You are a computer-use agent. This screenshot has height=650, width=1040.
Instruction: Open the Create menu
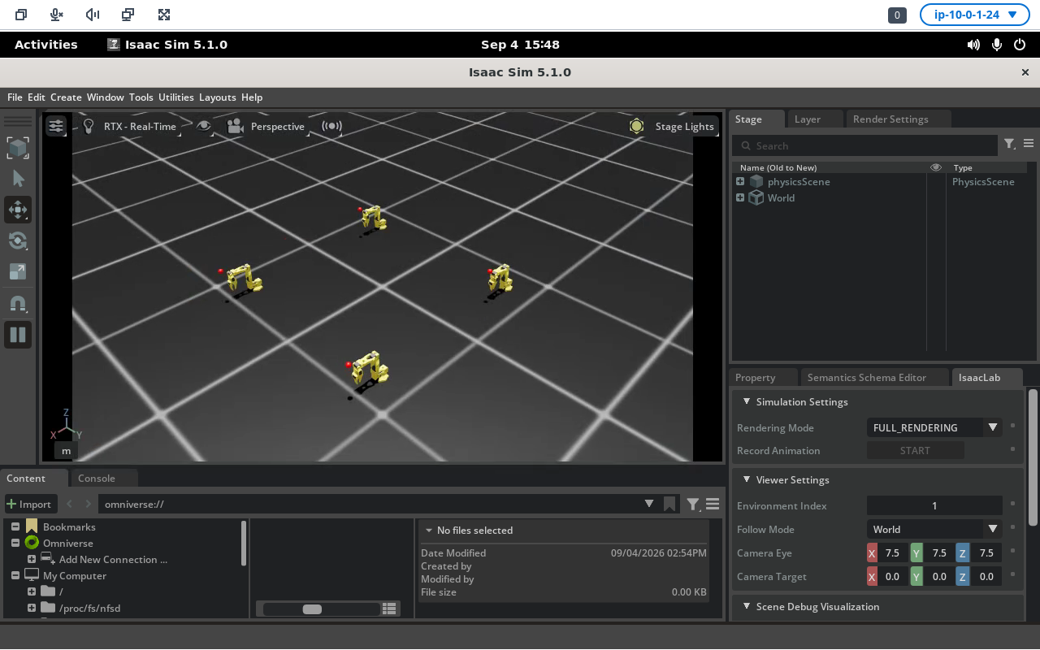pyautogui.click(x=66, y=97)
